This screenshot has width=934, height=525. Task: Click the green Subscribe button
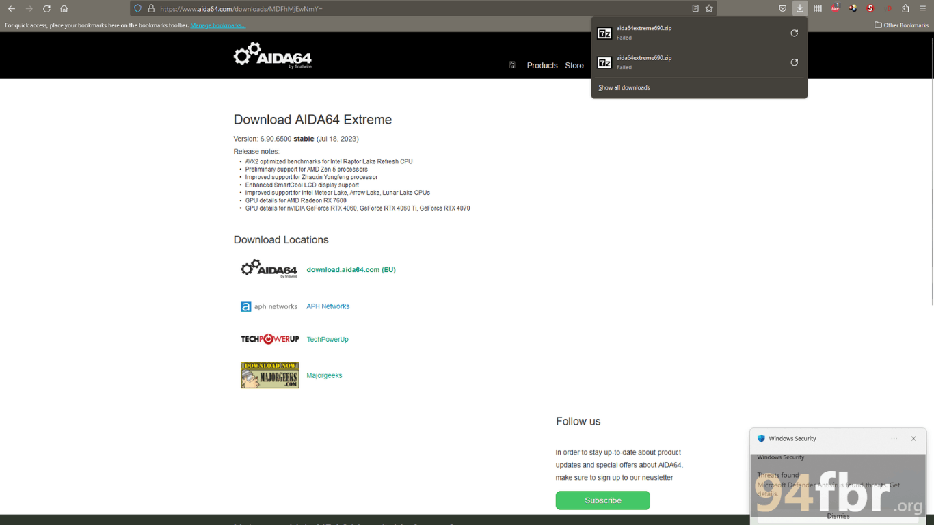(602, 500)
